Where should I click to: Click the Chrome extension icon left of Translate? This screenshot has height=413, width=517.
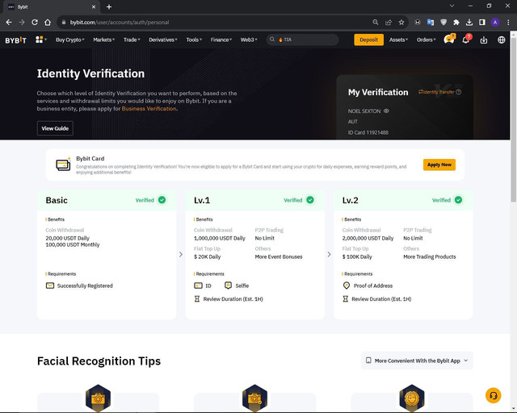pyautogui.click(x=418, y=22)
